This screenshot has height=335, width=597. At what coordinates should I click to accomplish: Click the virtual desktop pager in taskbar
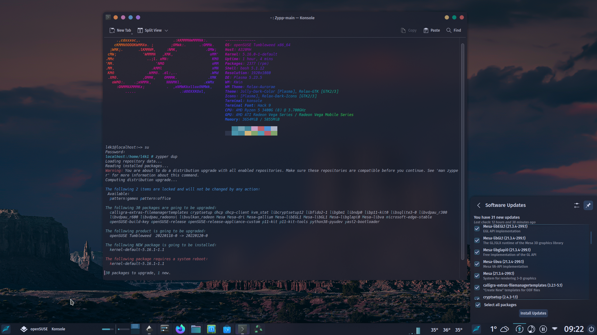tap(135, 329)
